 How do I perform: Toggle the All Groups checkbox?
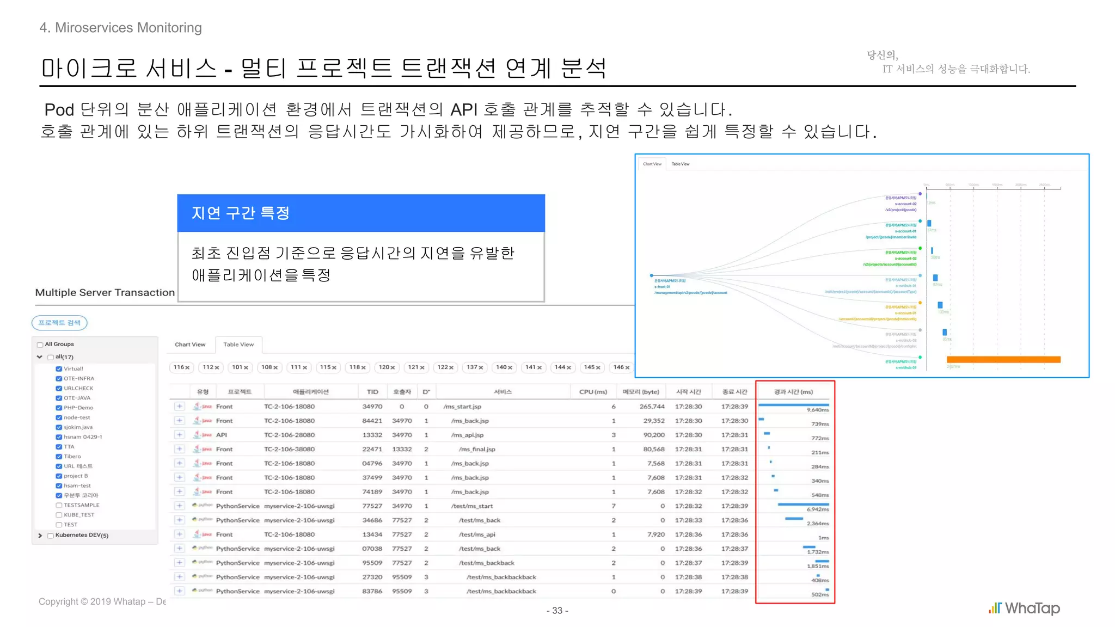(x=40, y=345)
